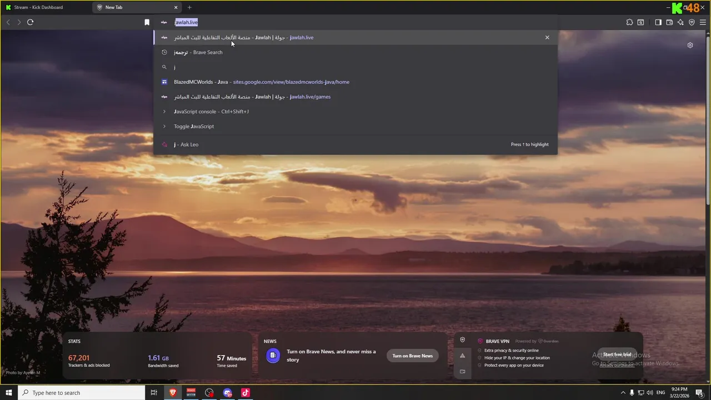This screenshot has height=400, width=711.
Task: Click the Start free trial VPN button
Action: pyautogui.click(x=617, y=354)
